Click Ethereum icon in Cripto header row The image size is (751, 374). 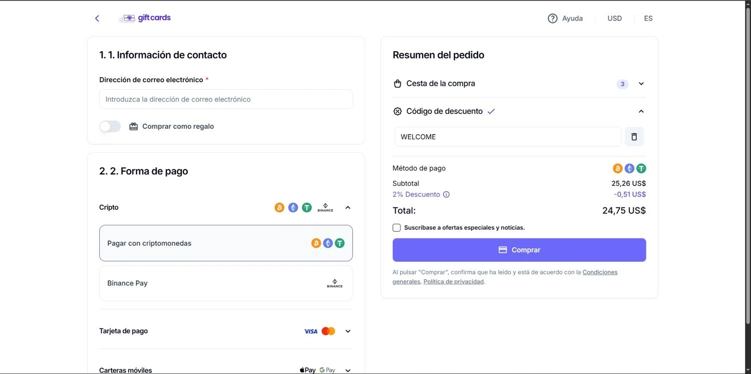(x=293, y=207)
